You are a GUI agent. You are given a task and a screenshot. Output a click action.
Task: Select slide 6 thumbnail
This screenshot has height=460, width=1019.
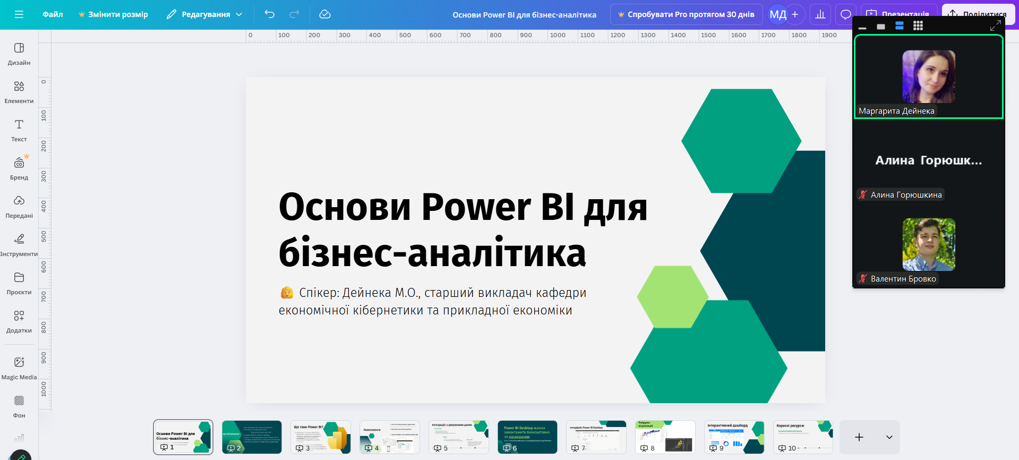tap(527, 437)
